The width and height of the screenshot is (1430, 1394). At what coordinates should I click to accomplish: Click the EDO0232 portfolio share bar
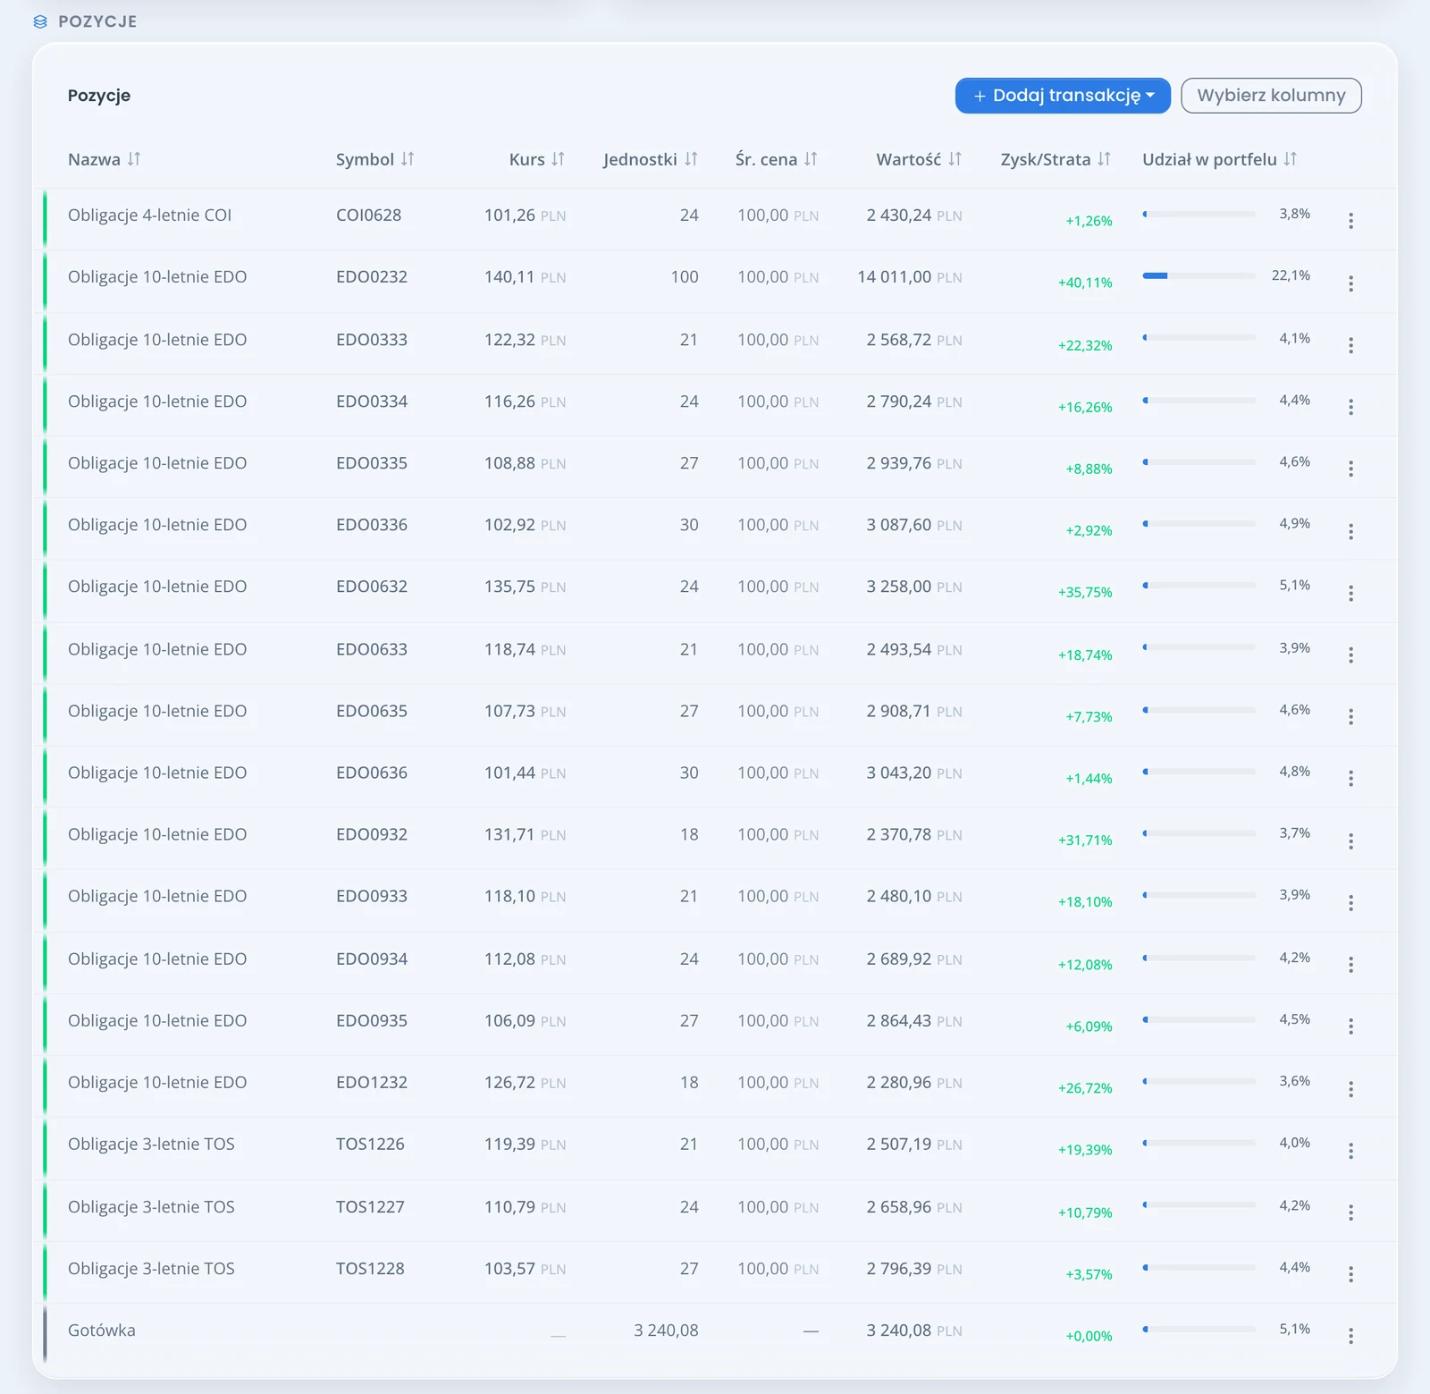[1199, 276]
